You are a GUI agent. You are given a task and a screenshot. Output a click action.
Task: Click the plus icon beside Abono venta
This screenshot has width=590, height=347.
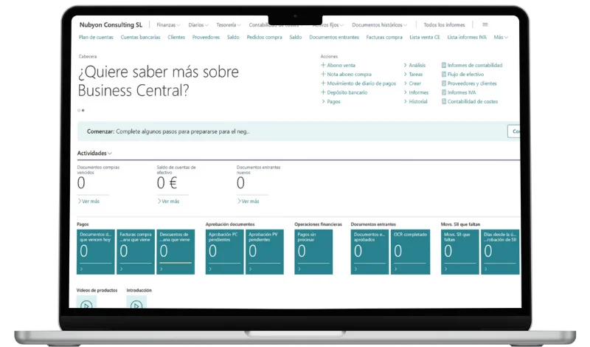point(323,65)
